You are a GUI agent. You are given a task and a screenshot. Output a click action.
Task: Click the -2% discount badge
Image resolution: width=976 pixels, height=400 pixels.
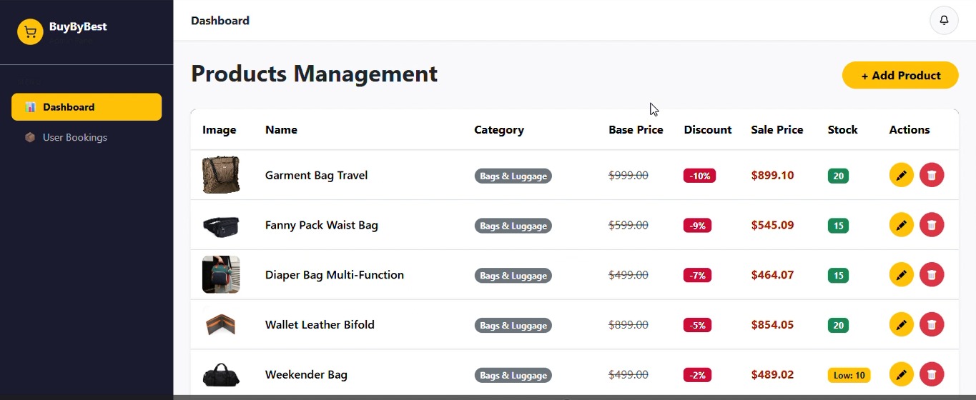point(697,375)
